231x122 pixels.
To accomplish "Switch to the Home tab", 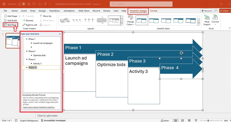I will click(15, 11).
